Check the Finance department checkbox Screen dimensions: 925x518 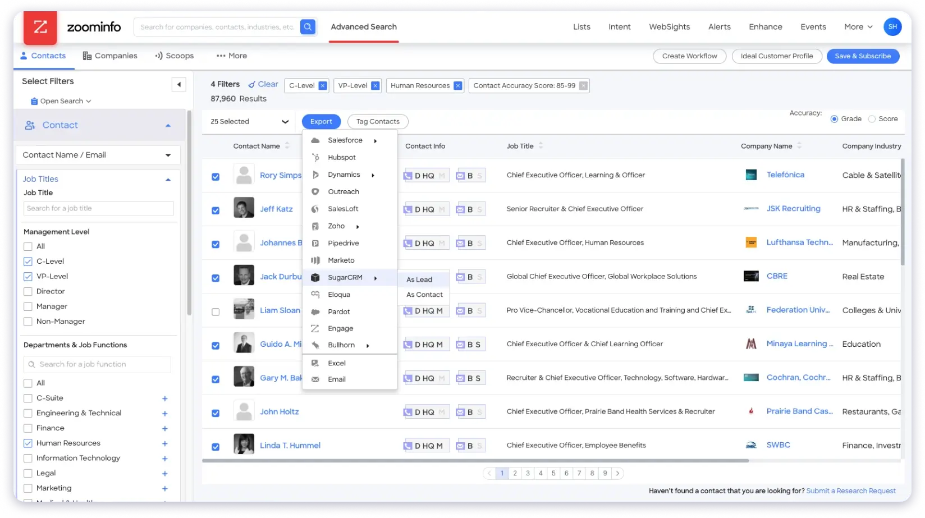pos(28,428)
